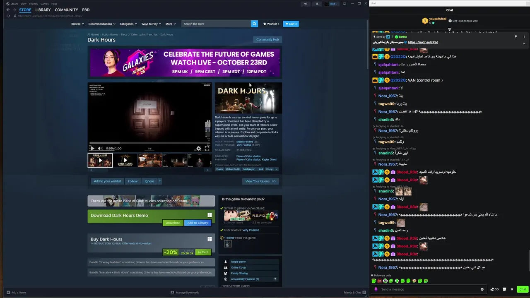
Task: Select the third screenshot thumbnail
Action: point(149,160)
